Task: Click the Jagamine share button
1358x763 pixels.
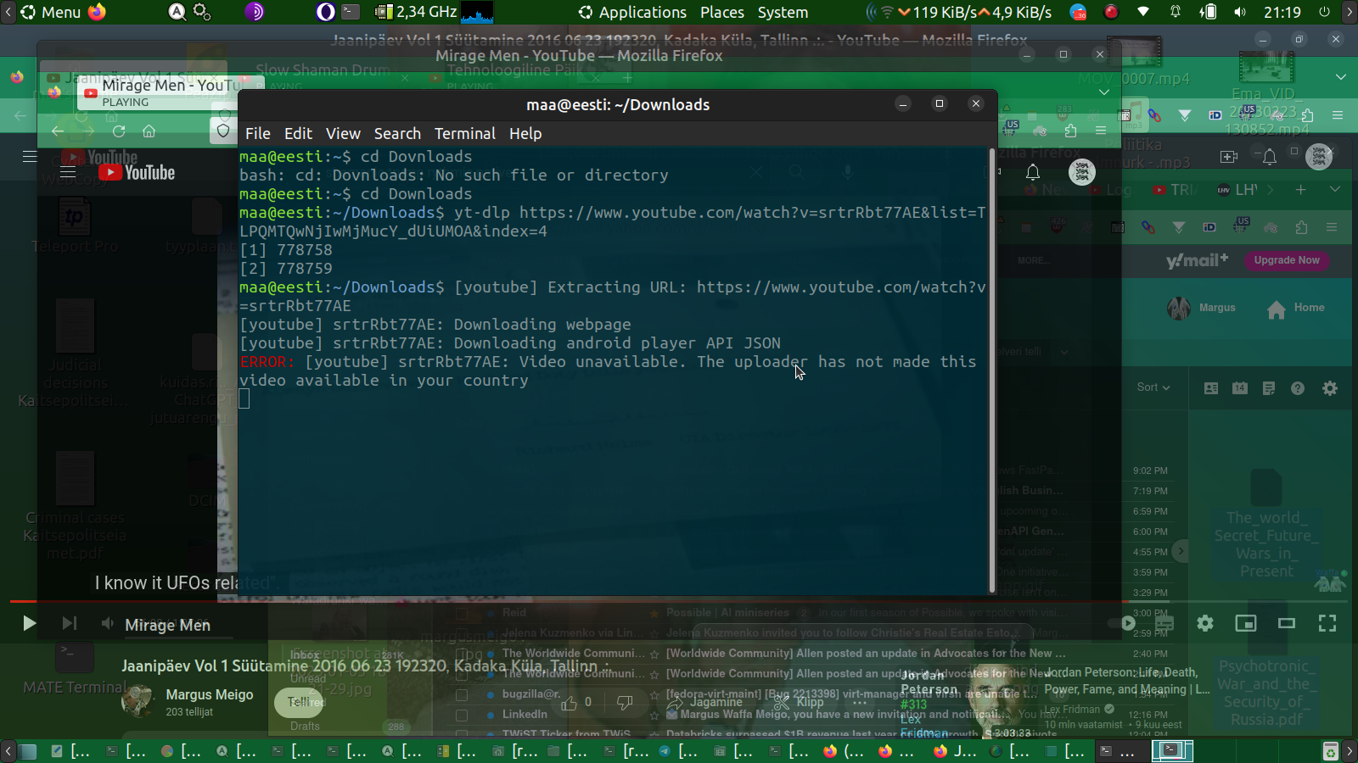Action: (705, 702)
